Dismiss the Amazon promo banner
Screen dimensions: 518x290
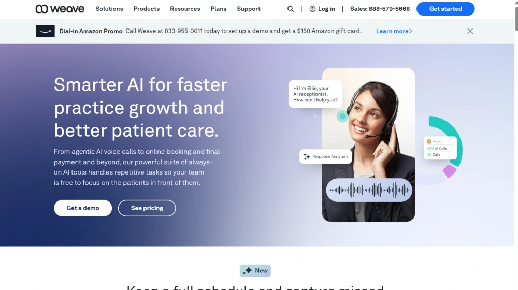tap(470, 31)
